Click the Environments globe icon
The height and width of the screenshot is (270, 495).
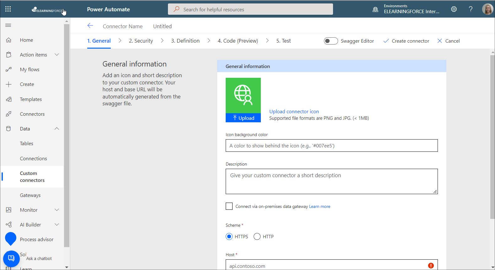coord(375,9)
